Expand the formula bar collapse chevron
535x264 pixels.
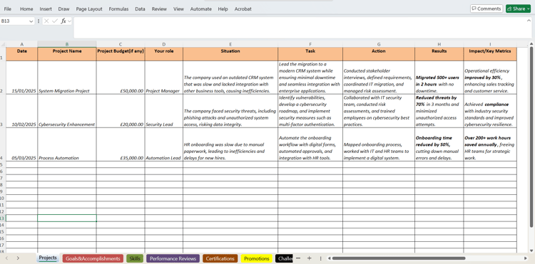pyautogui.click(x=529, y=21)
